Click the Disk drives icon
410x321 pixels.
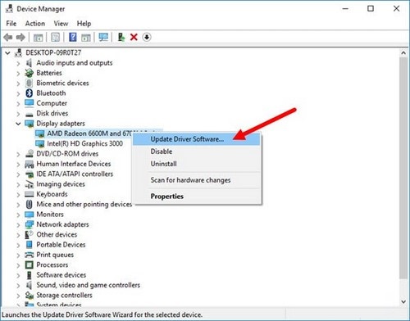click(x=29, y=114)
